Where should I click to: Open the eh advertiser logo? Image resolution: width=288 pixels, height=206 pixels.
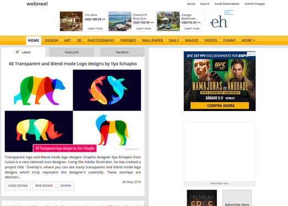point(219,22)
